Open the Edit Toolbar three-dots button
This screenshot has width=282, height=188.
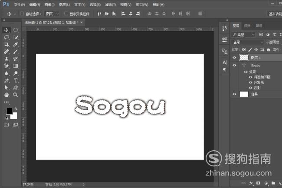7,102
